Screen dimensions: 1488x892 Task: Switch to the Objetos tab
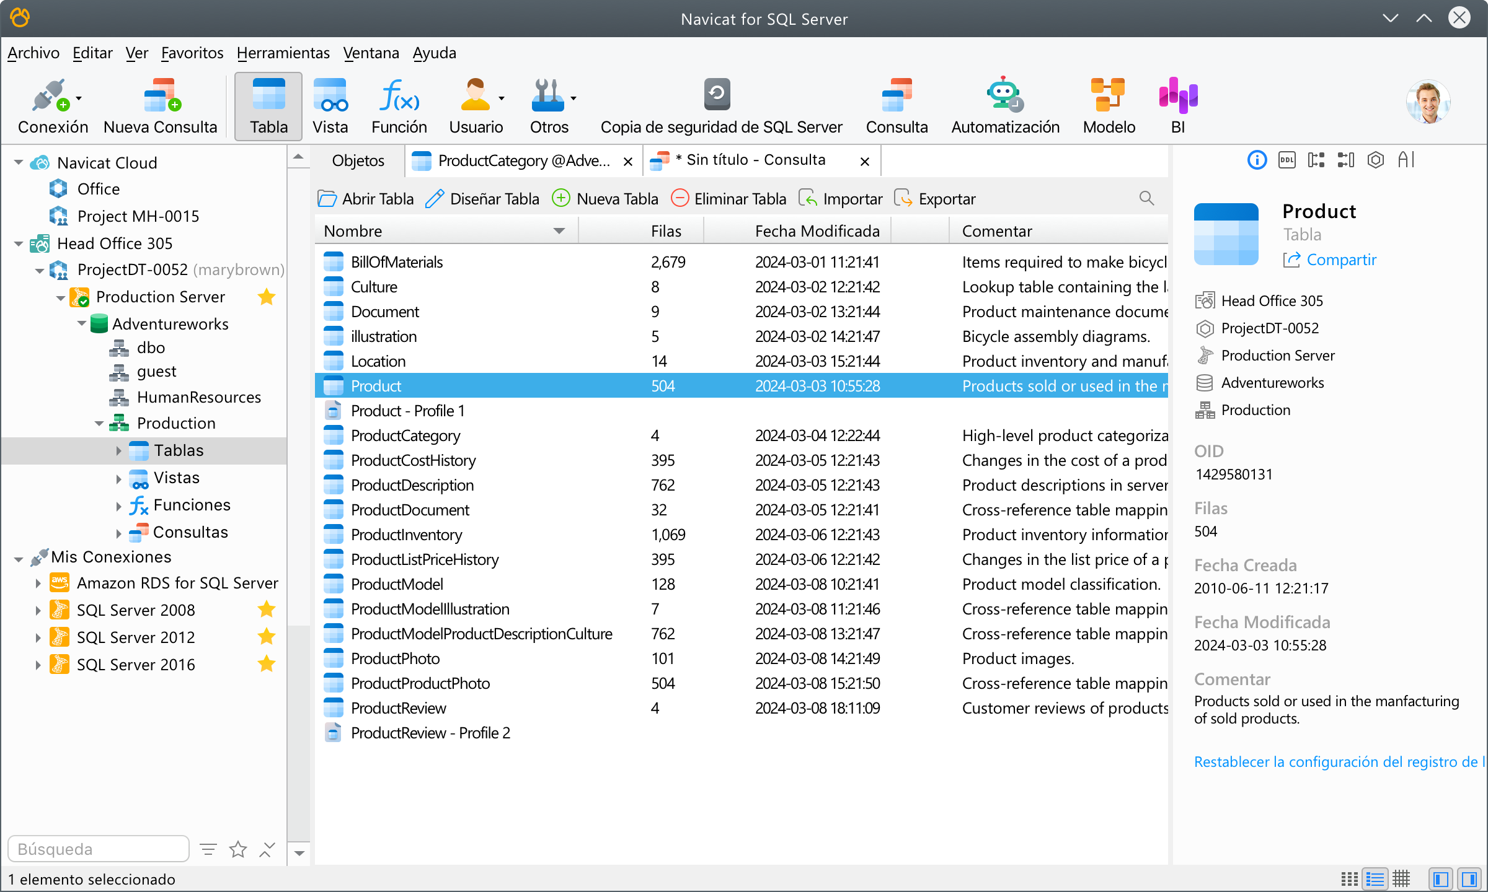(x=358, y=161)
